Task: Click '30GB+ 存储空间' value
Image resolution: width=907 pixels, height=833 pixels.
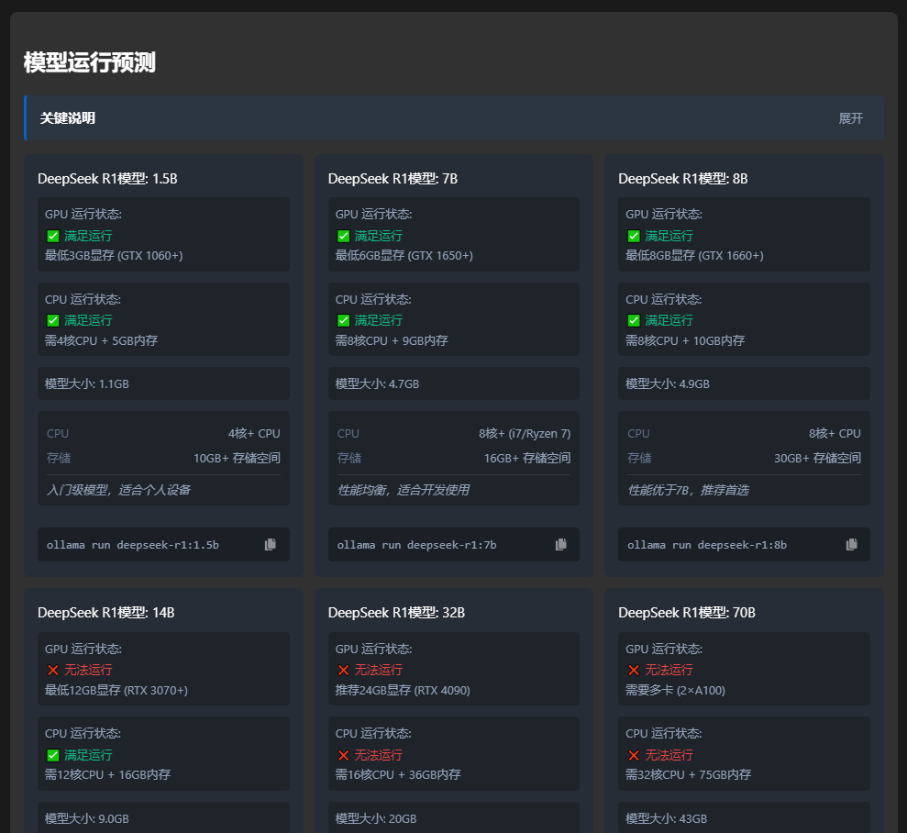Action: [817, 458]
